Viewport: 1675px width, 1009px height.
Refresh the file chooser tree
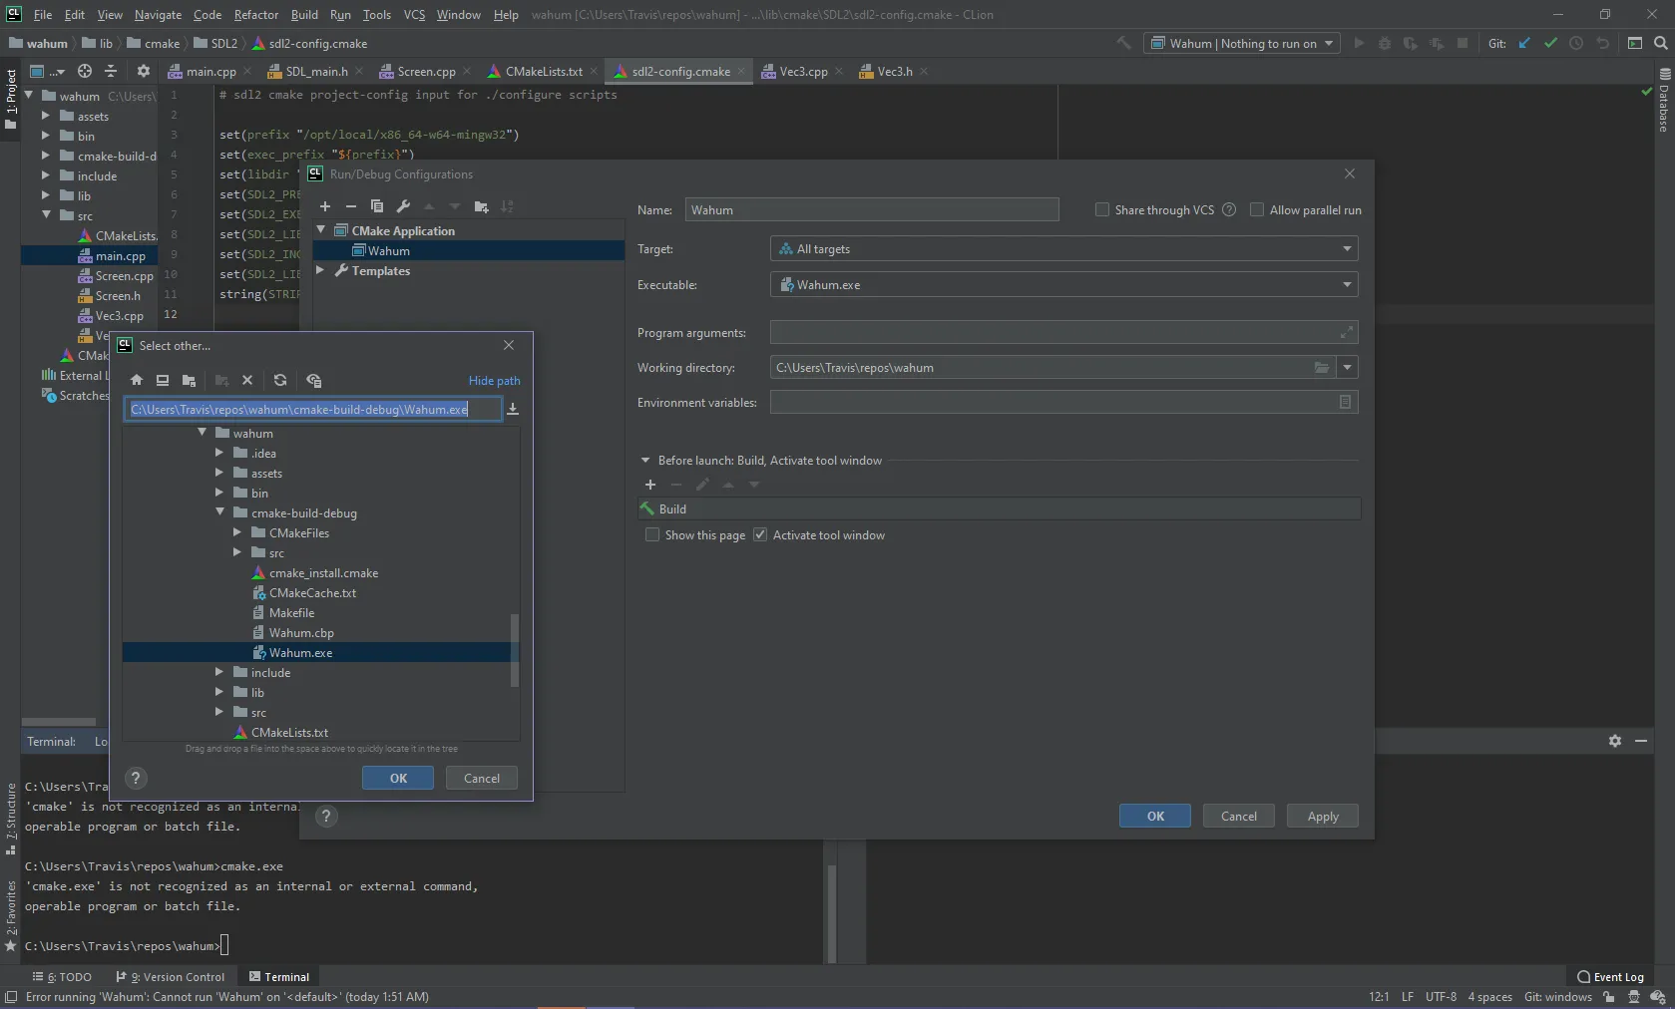tap(280, 380)
